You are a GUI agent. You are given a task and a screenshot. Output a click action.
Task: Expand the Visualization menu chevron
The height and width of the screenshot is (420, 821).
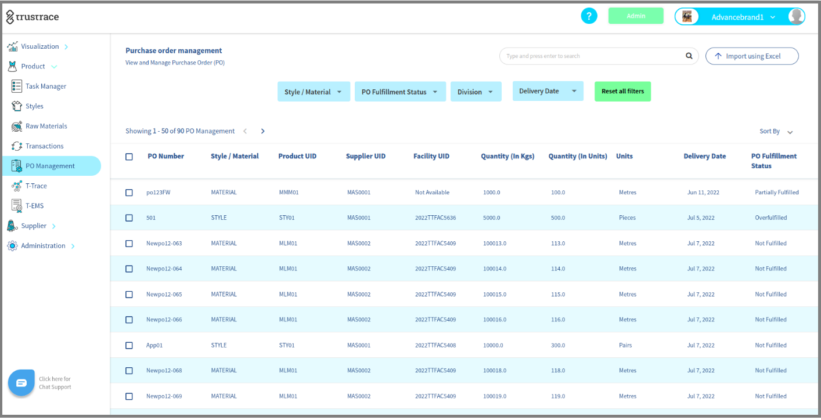[x=66, y=46]
